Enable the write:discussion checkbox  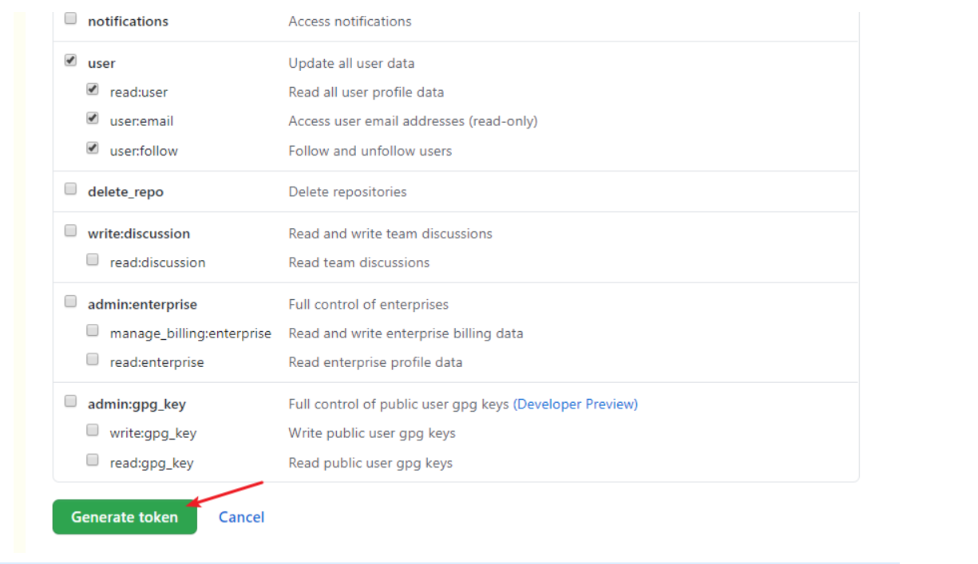point(71,231)
